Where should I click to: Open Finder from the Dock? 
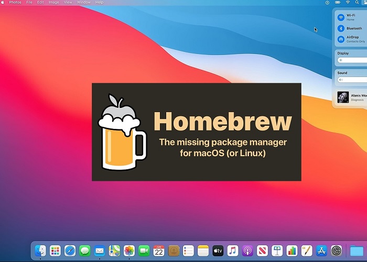pos(40,251)
